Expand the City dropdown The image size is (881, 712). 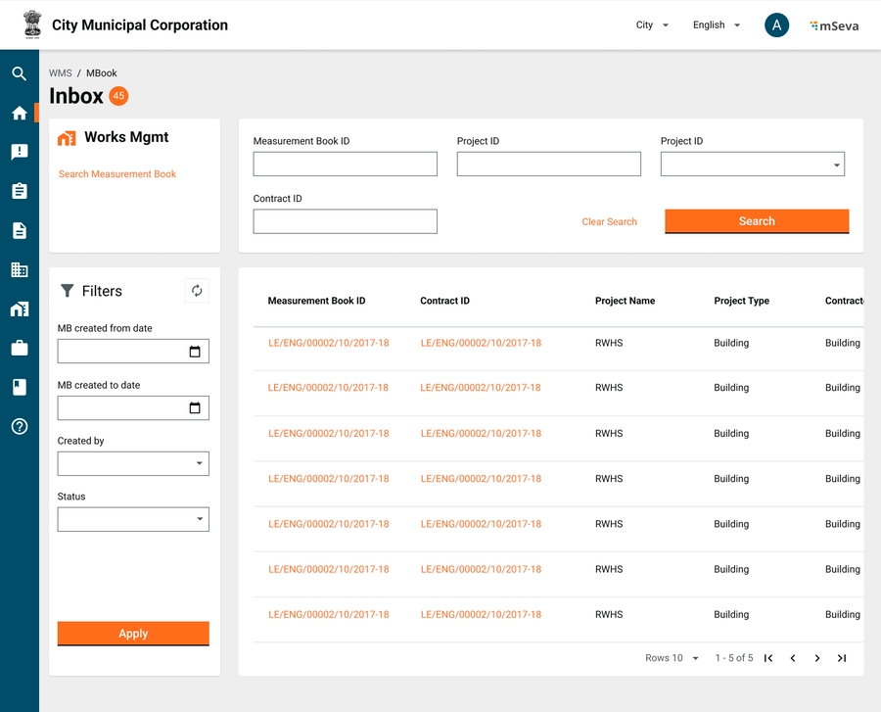click(652, 25)
